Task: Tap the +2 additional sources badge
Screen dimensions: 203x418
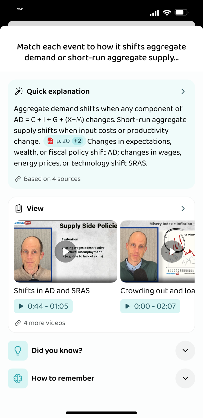Action: tap(78, 141)
